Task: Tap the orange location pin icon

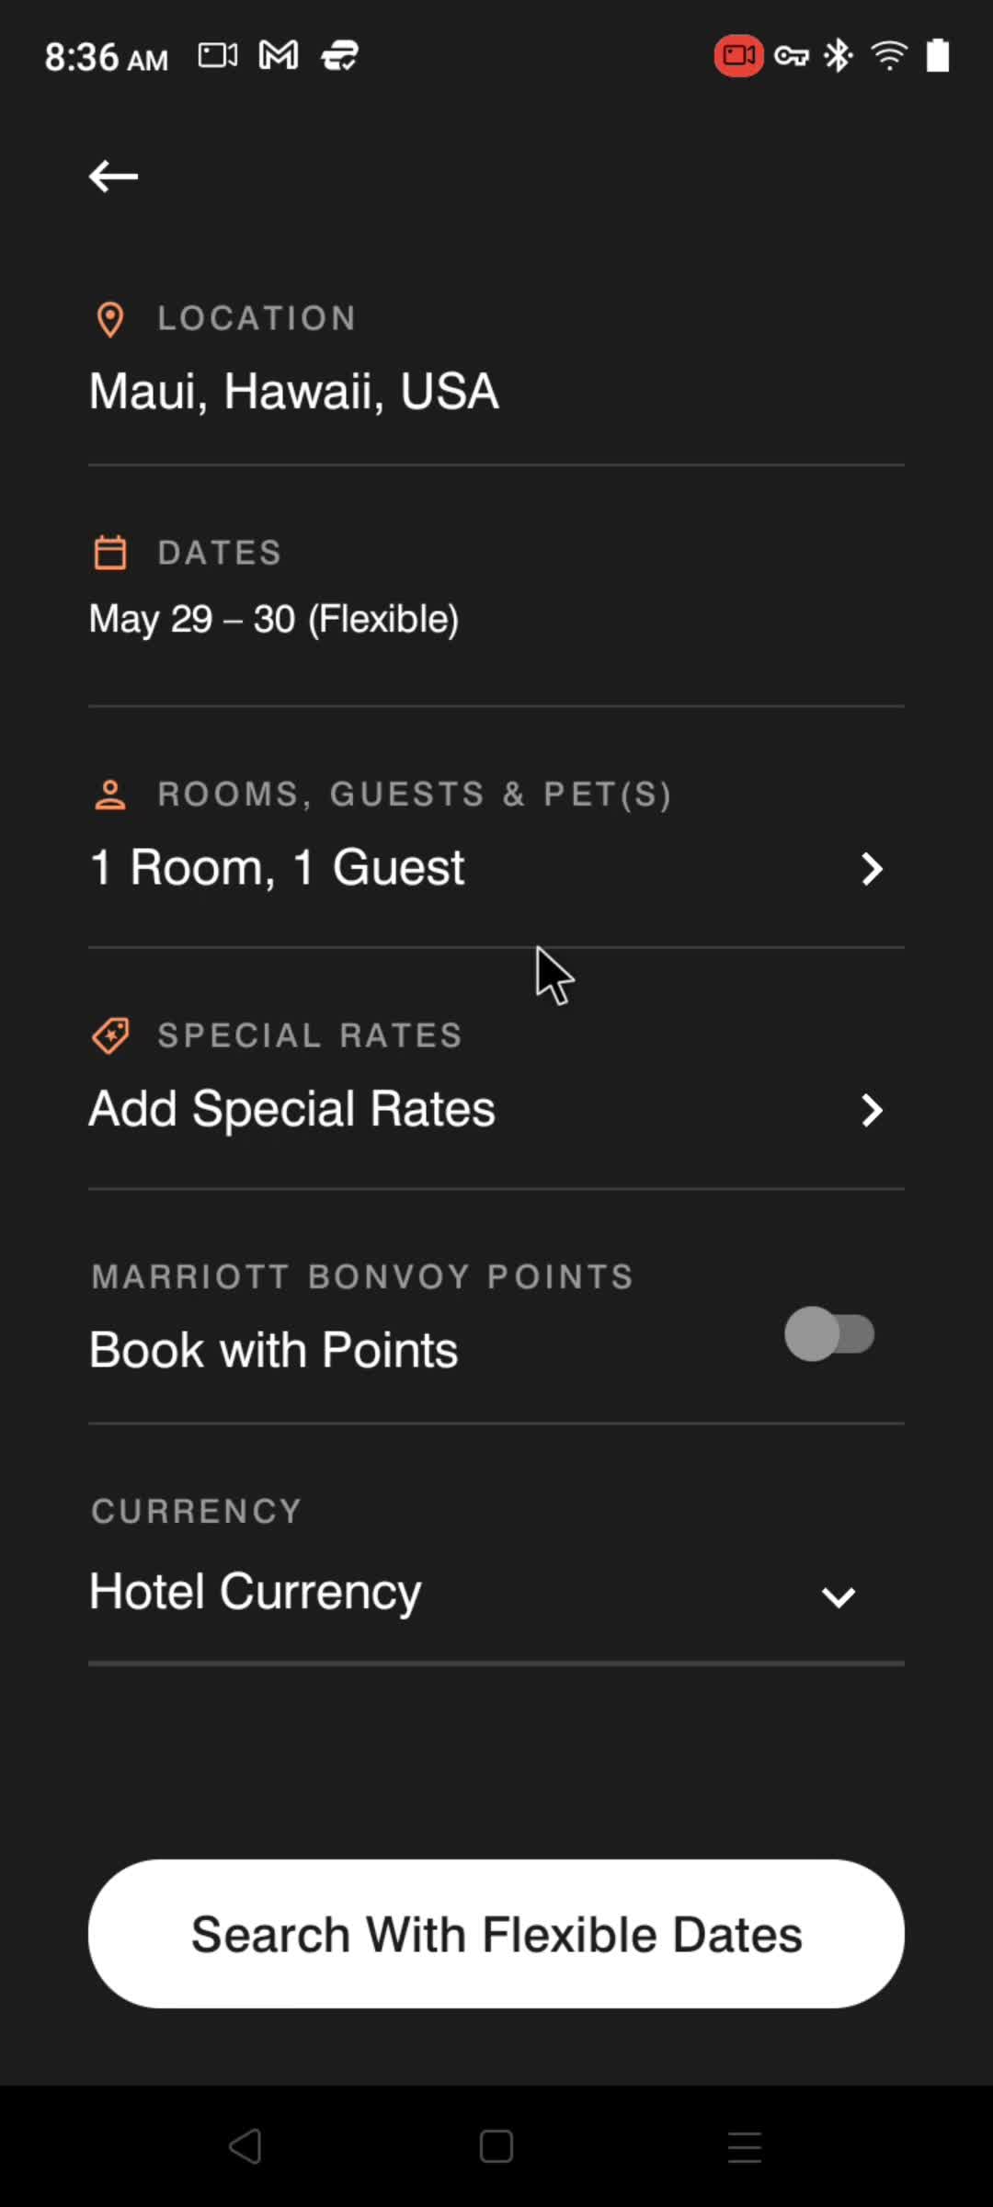Action: click(x=110, y=319)
